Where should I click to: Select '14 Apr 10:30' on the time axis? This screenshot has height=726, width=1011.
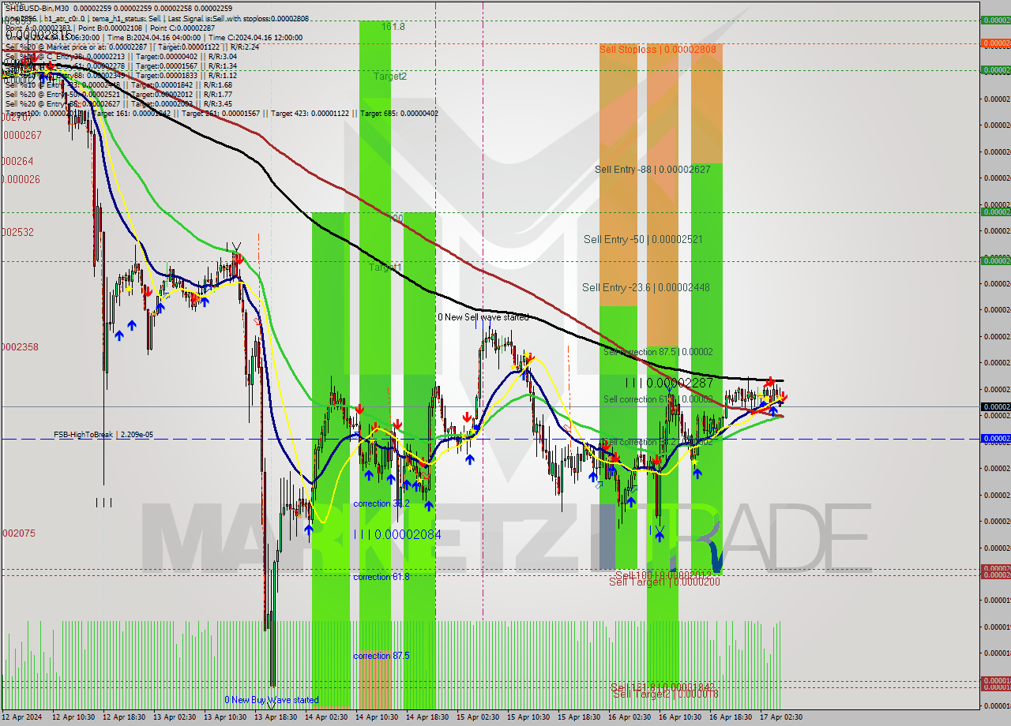376,717
